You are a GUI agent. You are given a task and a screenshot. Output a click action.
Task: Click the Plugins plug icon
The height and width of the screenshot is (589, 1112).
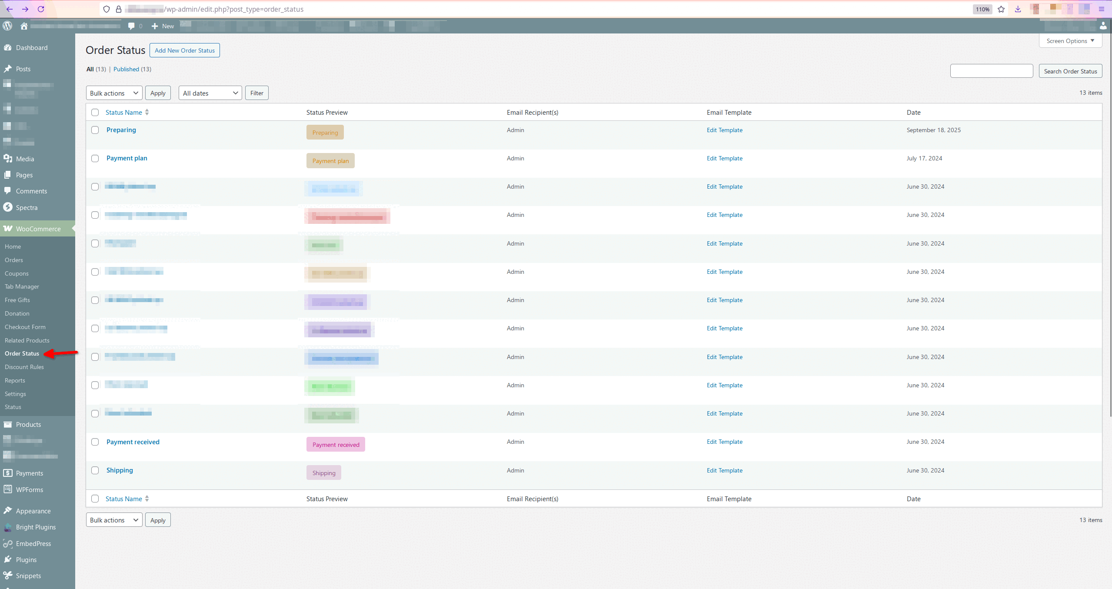(x=8, y=559)
